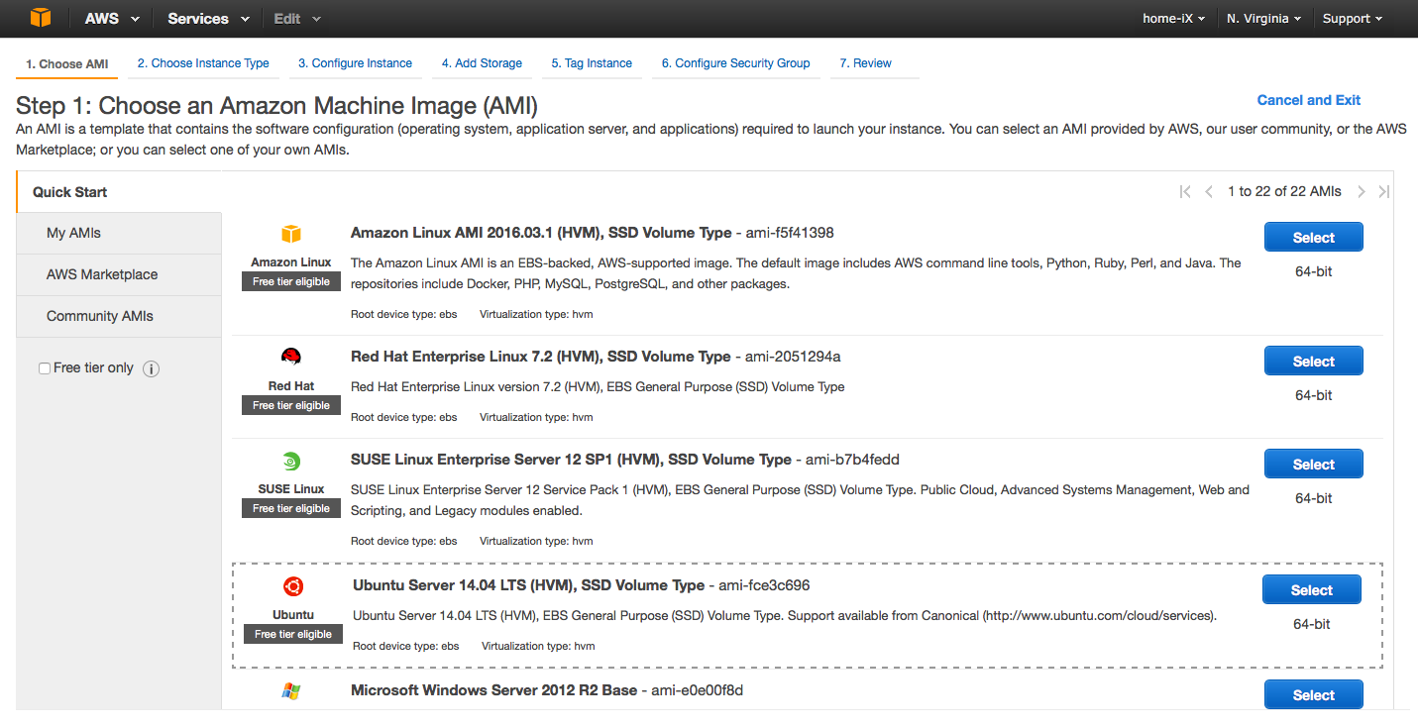This screenshot has width=1418, height=728.
Task: Open the My AMIs category
Action: [119, 233]
